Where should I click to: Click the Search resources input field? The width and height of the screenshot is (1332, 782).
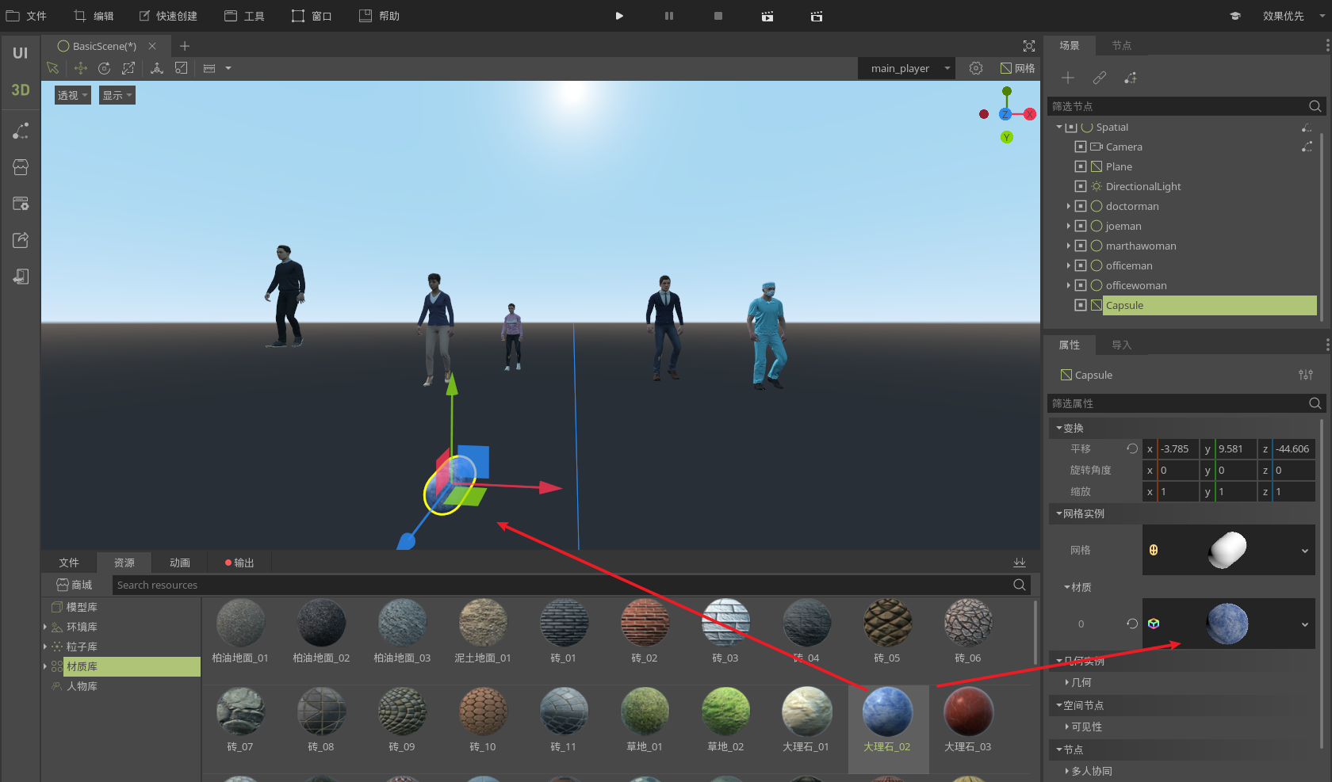561,585
